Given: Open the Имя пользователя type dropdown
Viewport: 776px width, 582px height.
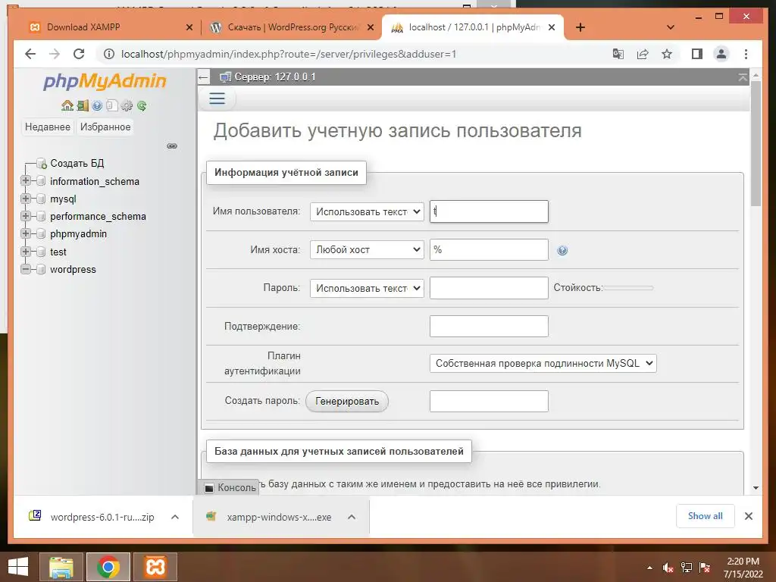Looking at the screenshot, I should point(367,211).
